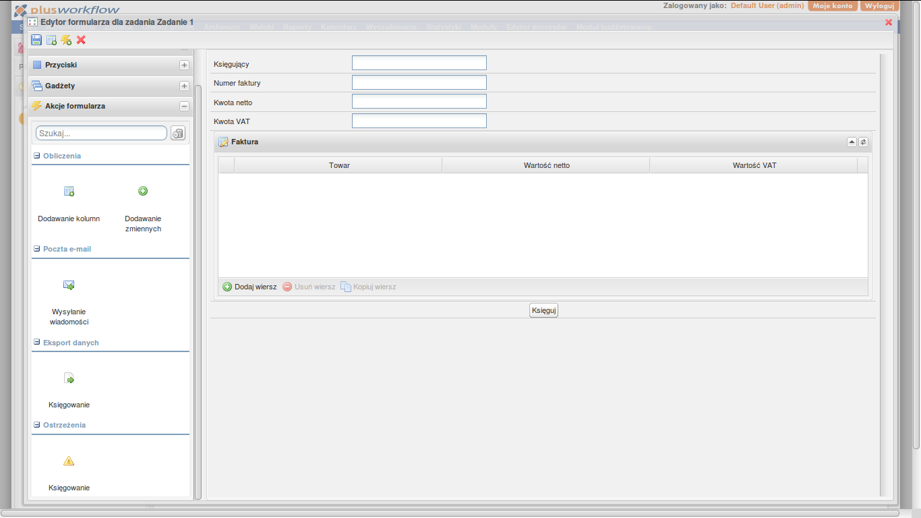Viewport: 921px width, 518px height.
Task: Collapse the Poczta e-mail group
Action: pos(37,249)
